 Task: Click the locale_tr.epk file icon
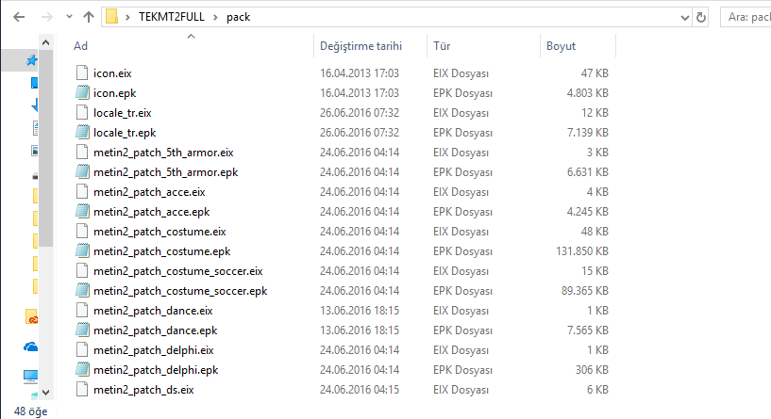click(82, 132)
